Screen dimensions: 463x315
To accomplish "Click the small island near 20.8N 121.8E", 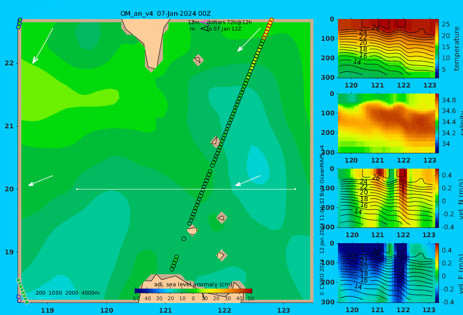I will click(x=215, y=142).
